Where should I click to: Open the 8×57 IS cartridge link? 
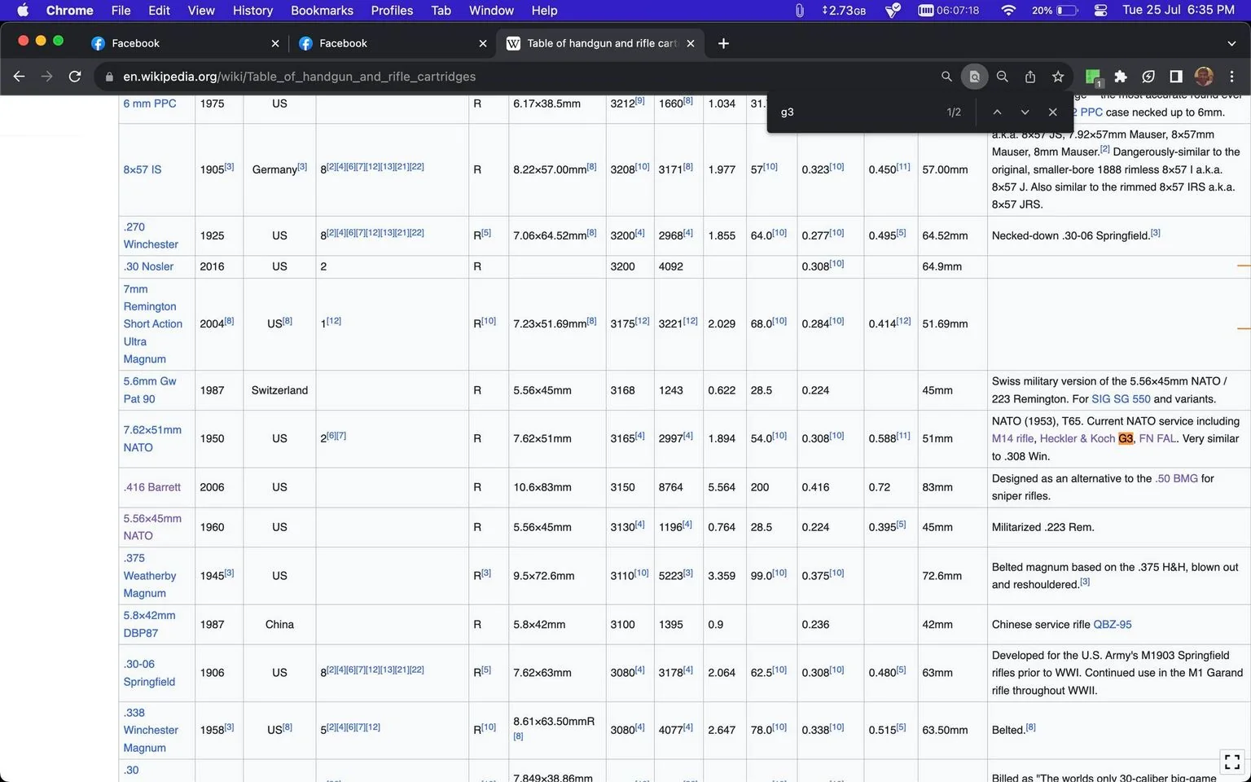pos(143,169)
